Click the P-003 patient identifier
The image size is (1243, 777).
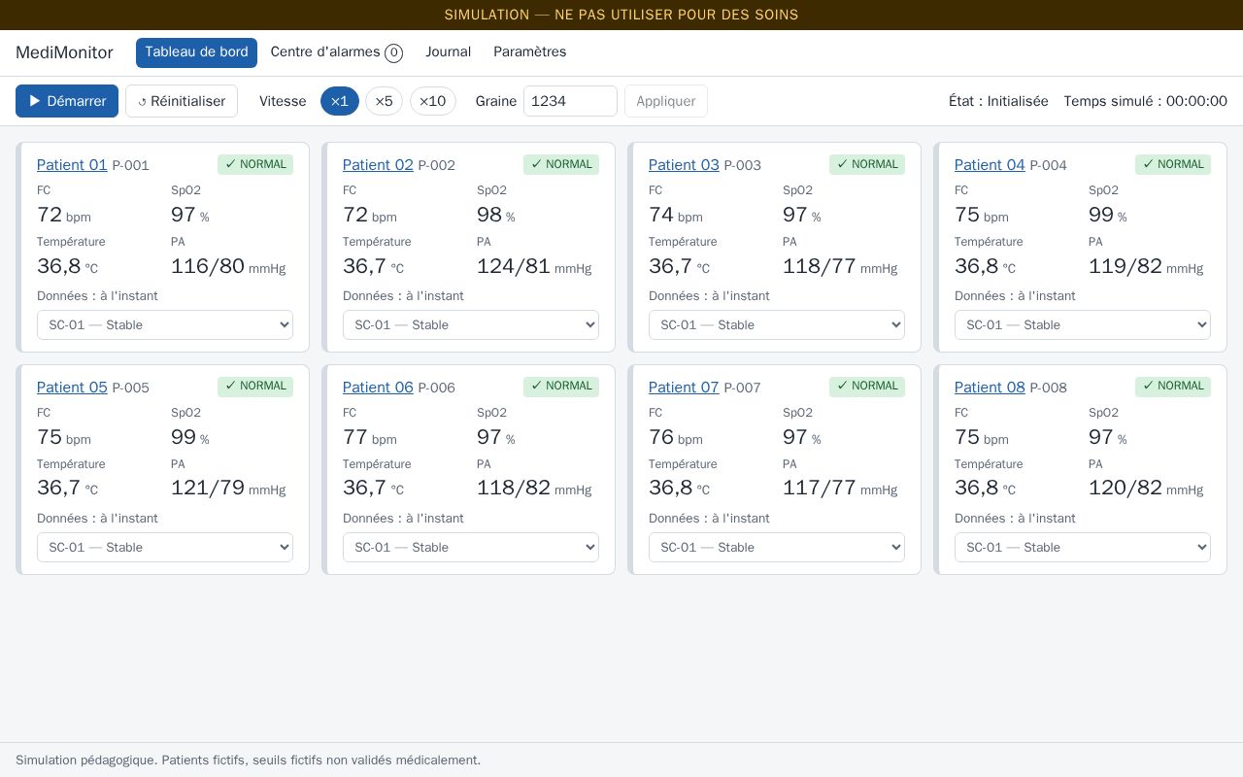pos(743,166)
